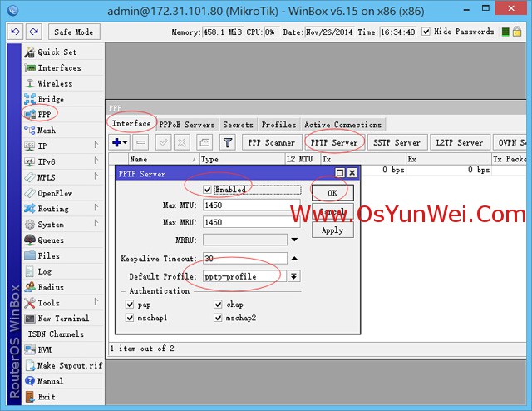532x411 pixels.
Task: Click OK in PPTP Server dialog
Action: point(332,193)
